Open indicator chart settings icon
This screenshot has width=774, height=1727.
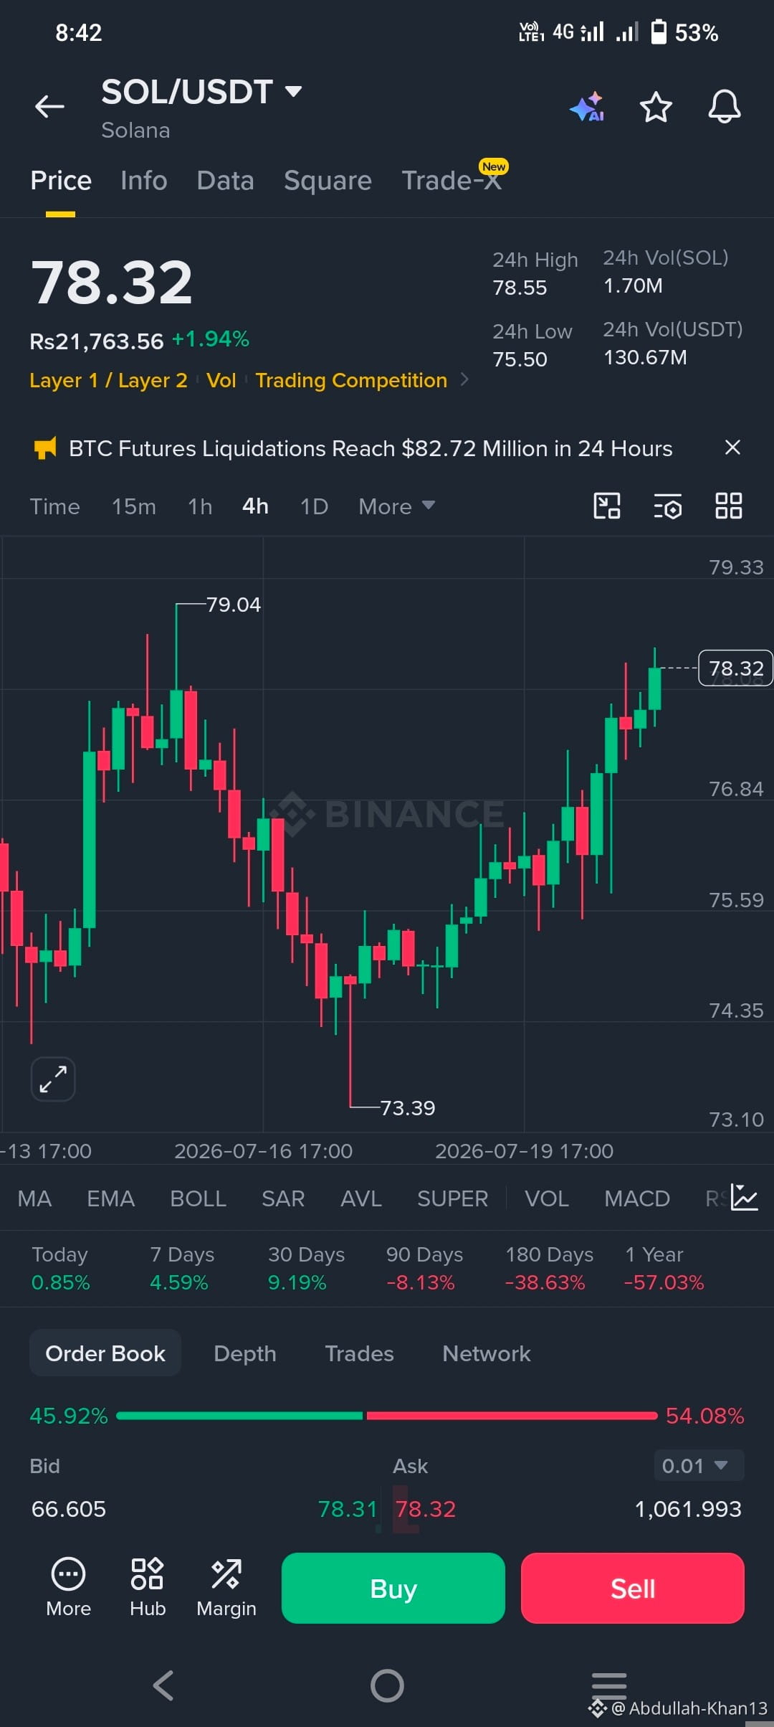tap(744, 1198)
